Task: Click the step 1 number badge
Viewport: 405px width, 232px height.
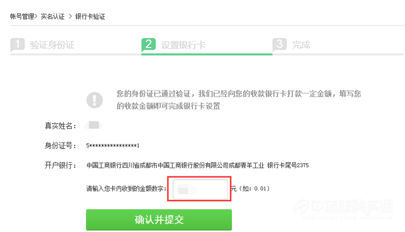Action: click(x=17, y=44)
